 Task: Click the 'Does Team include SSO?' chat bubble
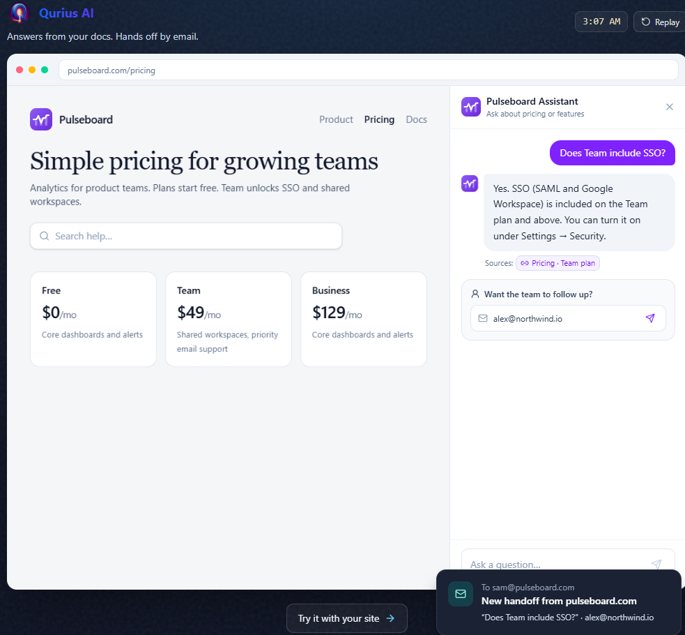612,153
